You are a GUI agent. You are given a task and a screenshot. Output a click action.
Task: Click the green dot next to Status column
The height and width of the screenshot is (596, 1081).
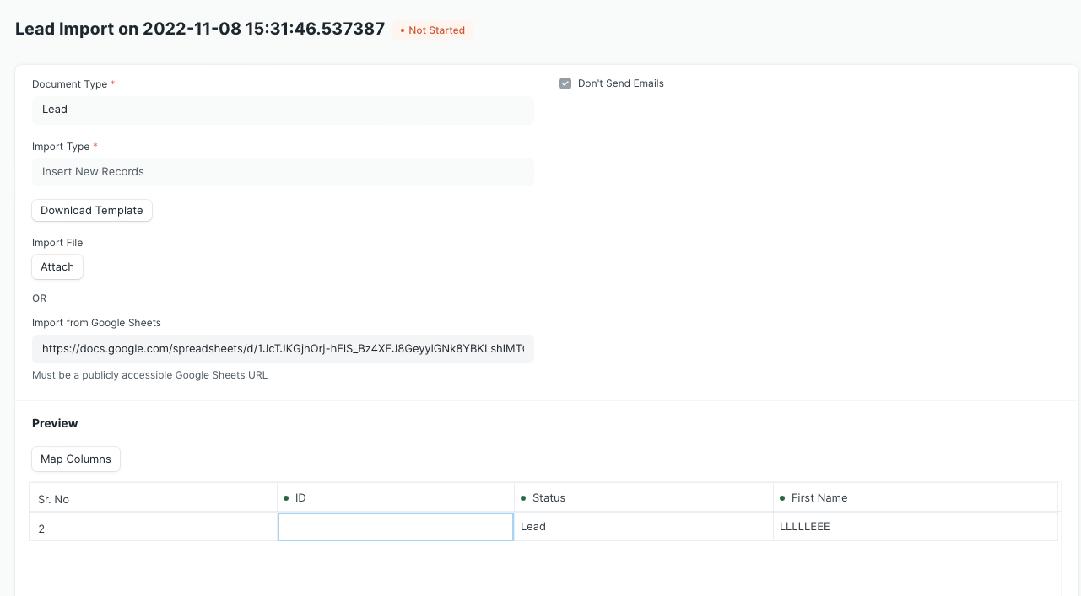pos(524,497)
